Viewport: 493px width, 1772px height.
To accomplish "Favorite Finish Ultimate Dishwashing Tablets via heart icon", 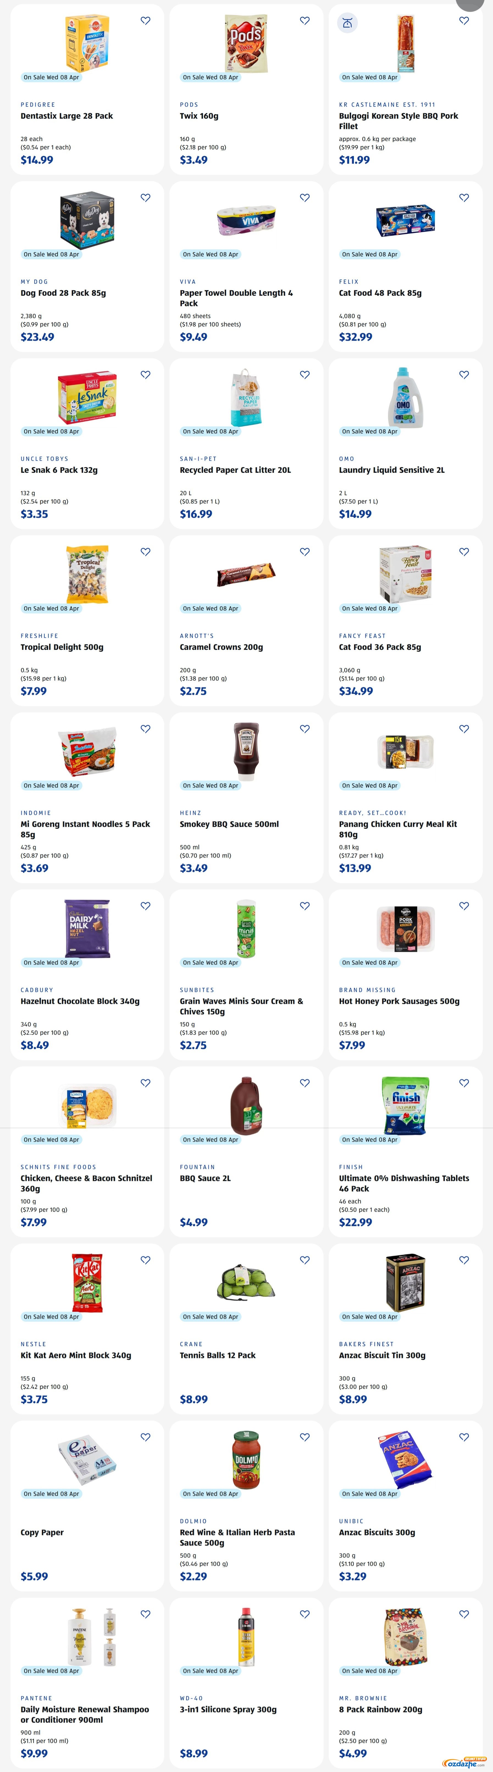I will (464, 1083).
